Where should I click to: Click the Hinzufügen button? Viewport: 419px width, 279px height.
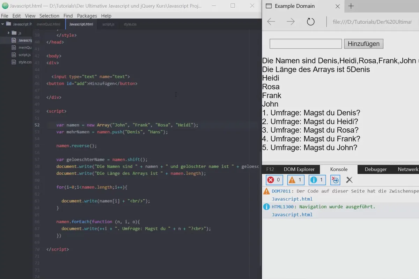(364, 44)
